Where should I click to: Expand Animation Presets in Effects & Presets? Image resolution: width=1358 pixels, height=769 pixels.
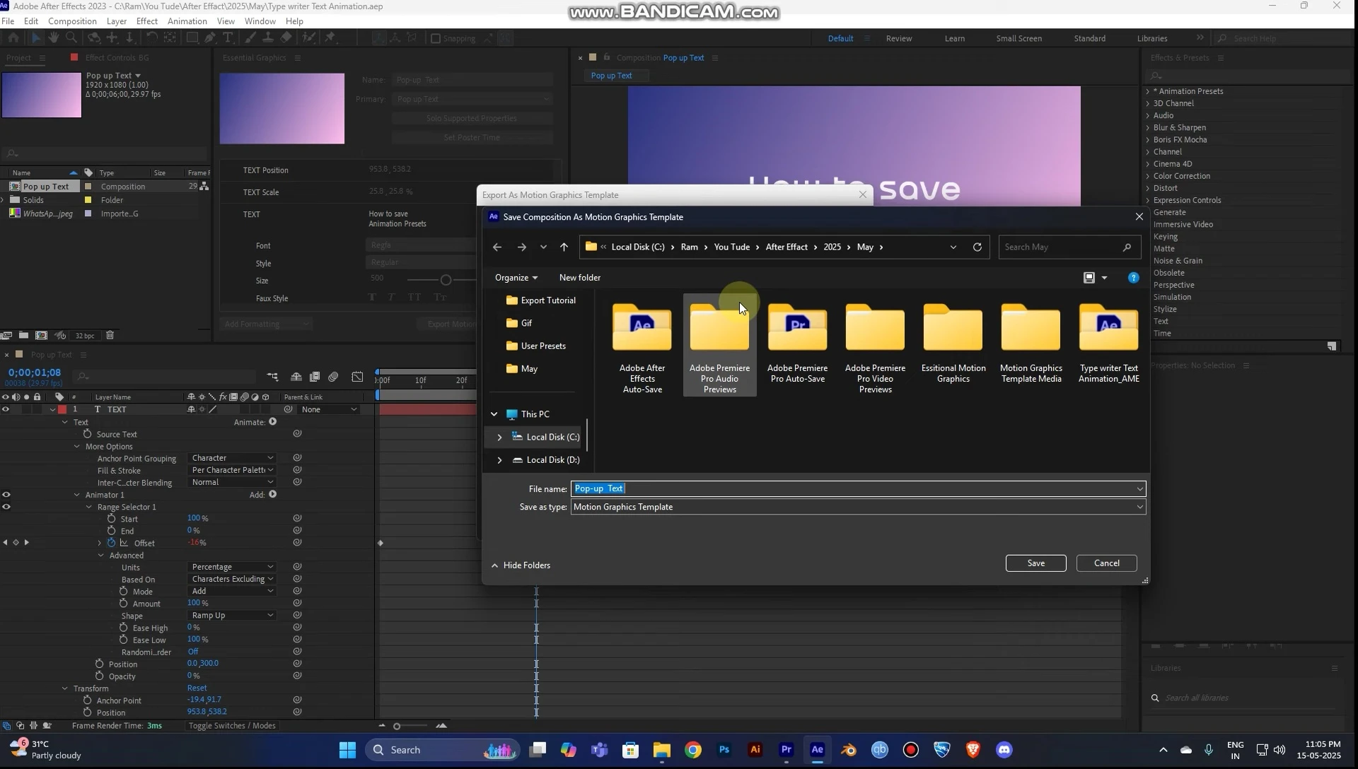1147,91
